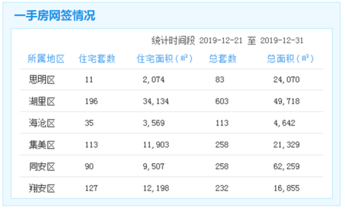The width and height of the screenshot is (345, 210).
Task: Select 思明区 total area value 24,070
Action: tap(286, 80)
